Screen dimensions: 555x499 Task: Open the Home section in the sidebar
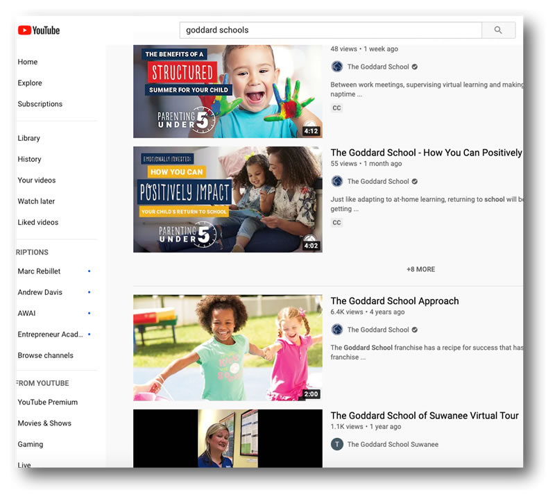click(28, 62)
